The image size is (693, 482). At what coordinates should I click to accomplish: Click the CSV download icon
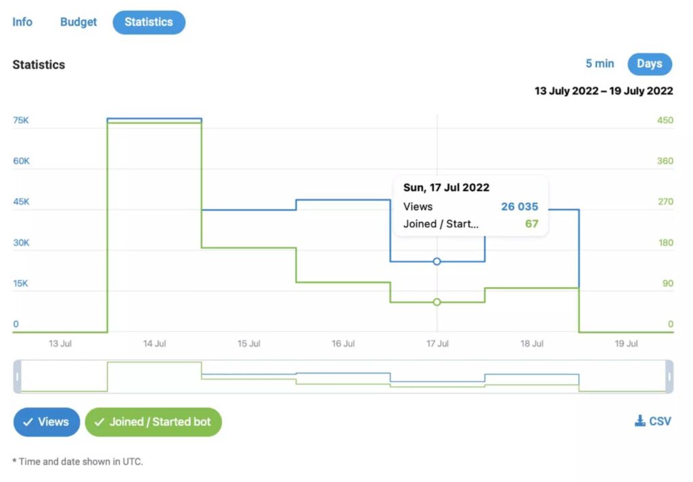640,420
